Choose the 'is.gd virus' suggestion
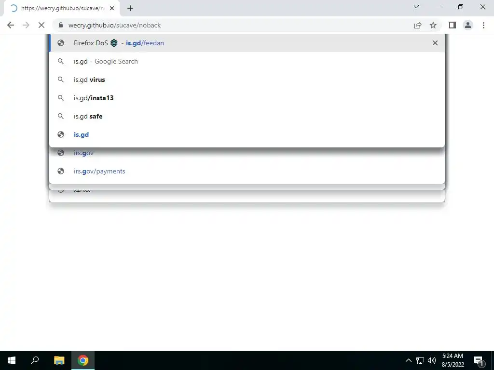This screenshot has width=494, height=370. point(247,79)
